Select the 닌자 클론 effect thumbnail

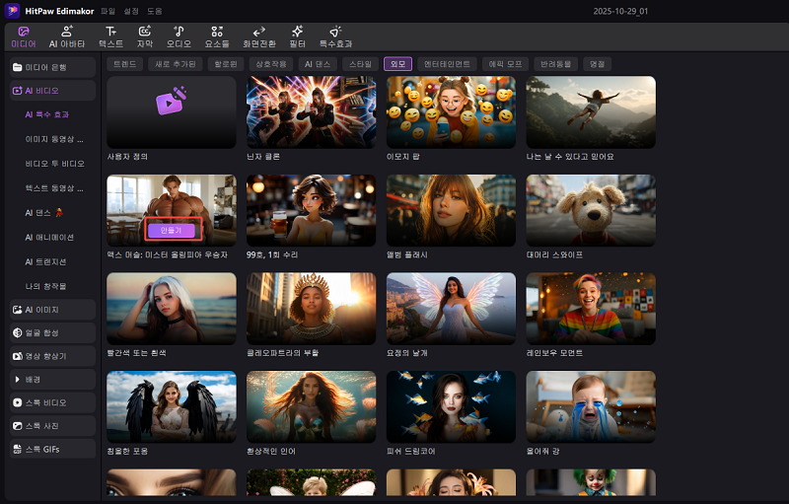click(x=311, y=111)
